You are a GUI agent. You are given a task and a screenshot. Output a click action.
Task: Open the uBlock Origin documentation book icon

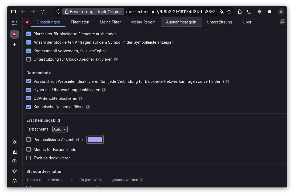pyautogui.click(x=282, y=22)
